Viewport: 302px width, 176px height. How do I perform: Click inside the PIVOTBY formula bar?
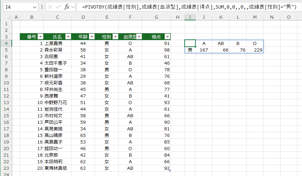(x=189, y=7)
